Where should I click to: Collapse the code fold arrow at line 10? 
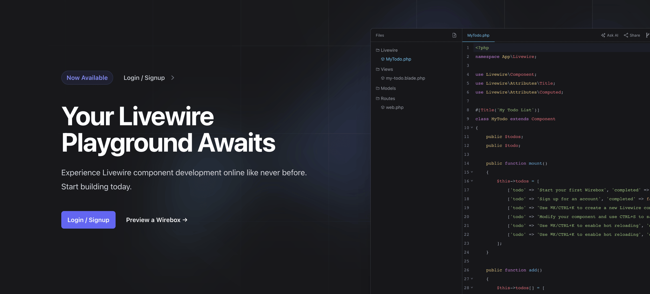[472, 127]
